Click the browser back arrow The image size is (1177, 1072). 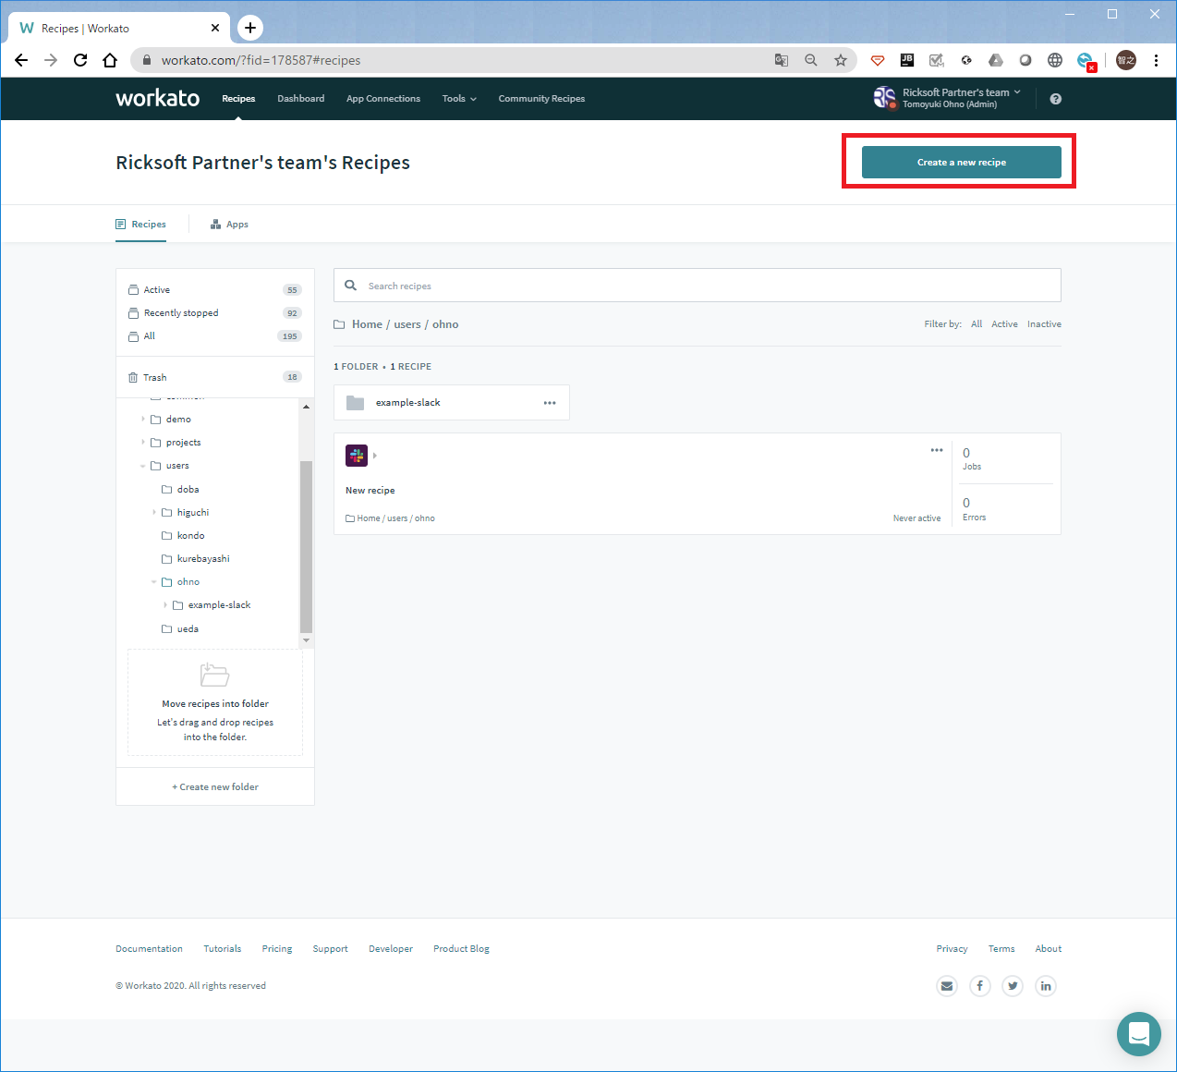(22, 60)
